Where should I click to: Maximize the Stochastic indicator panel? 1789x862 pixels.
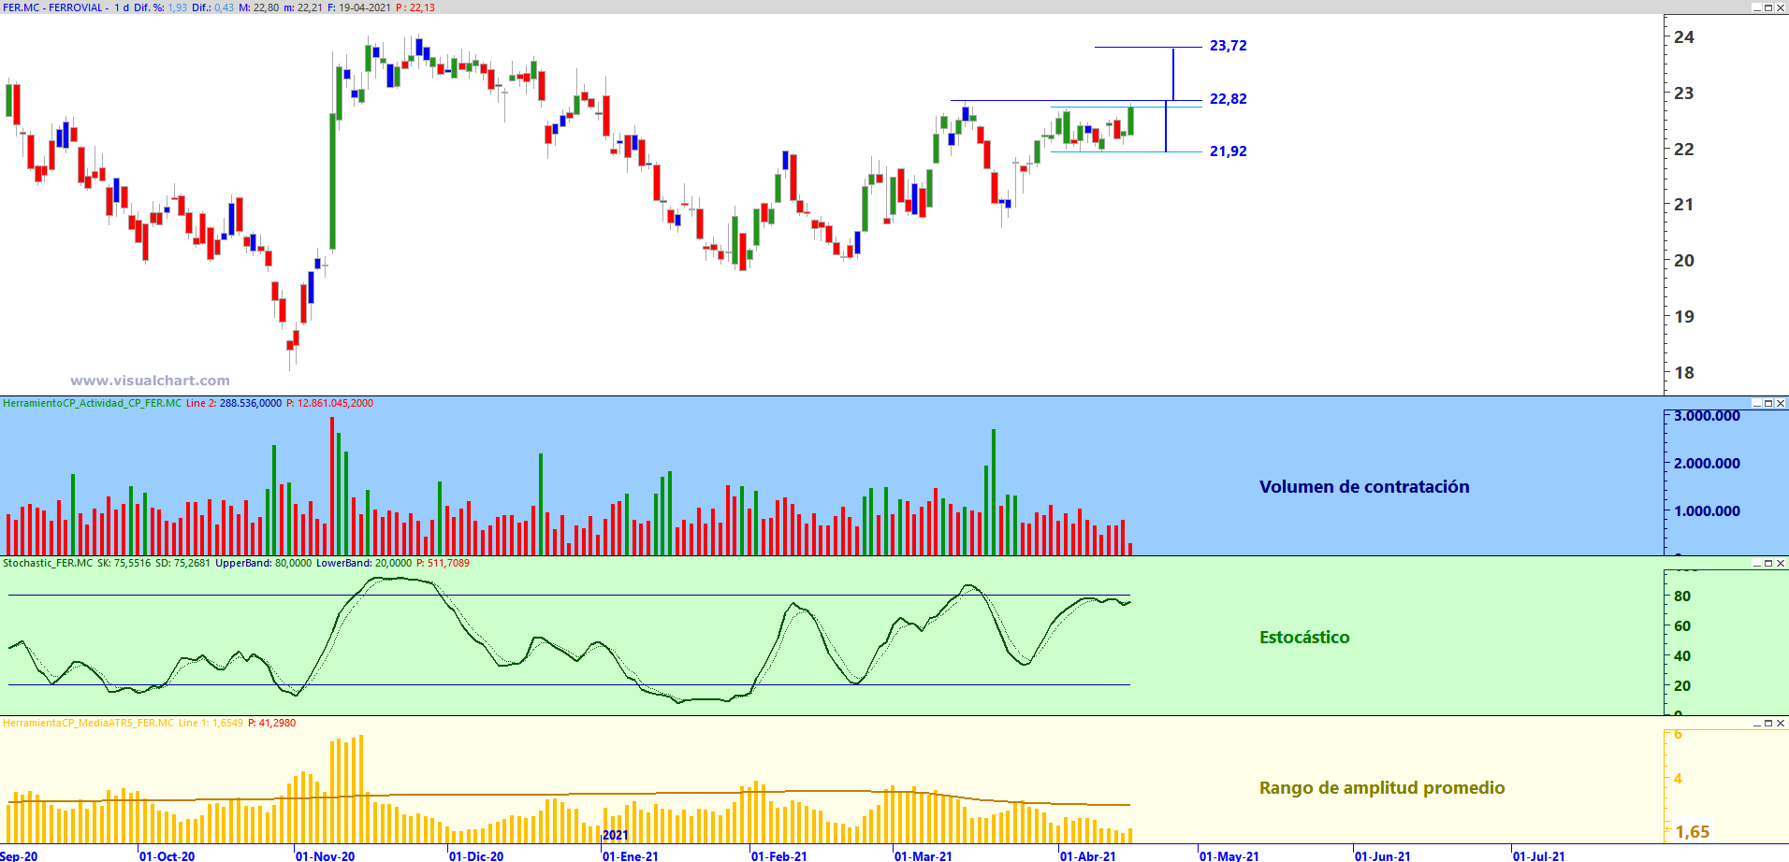1768,563
